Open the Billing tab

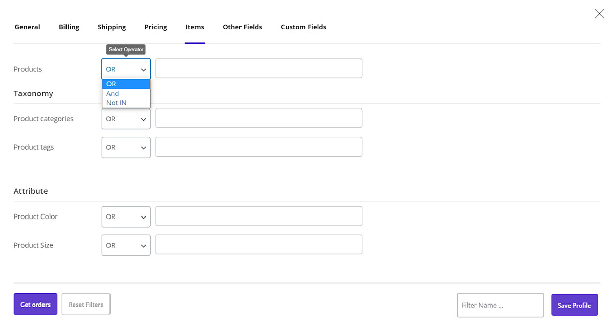pyautogui.click(x=69, y=27)
